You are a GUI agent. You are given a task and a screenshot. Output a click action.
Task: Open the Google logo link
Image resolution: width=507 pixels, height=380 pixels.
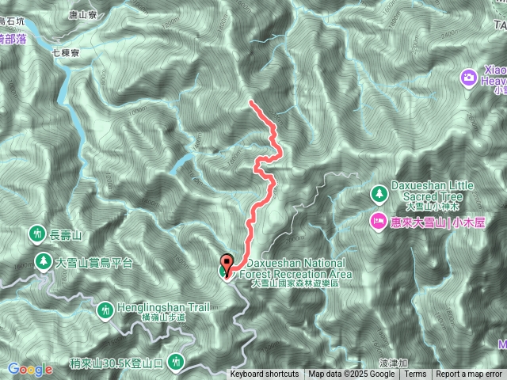click(30, 370)
